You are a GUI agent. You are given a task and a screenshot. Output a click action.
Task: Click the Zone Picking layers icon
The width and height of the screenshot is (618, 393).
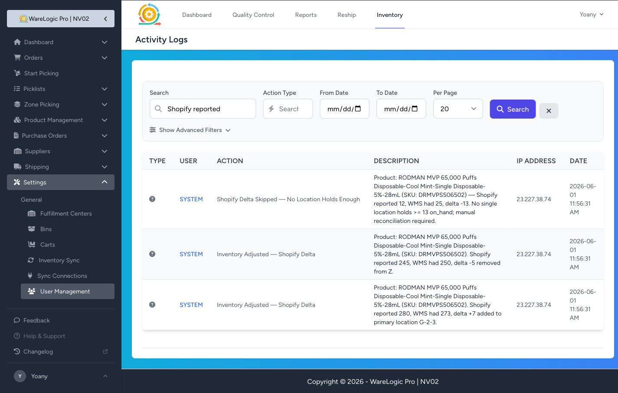(17, 104)
